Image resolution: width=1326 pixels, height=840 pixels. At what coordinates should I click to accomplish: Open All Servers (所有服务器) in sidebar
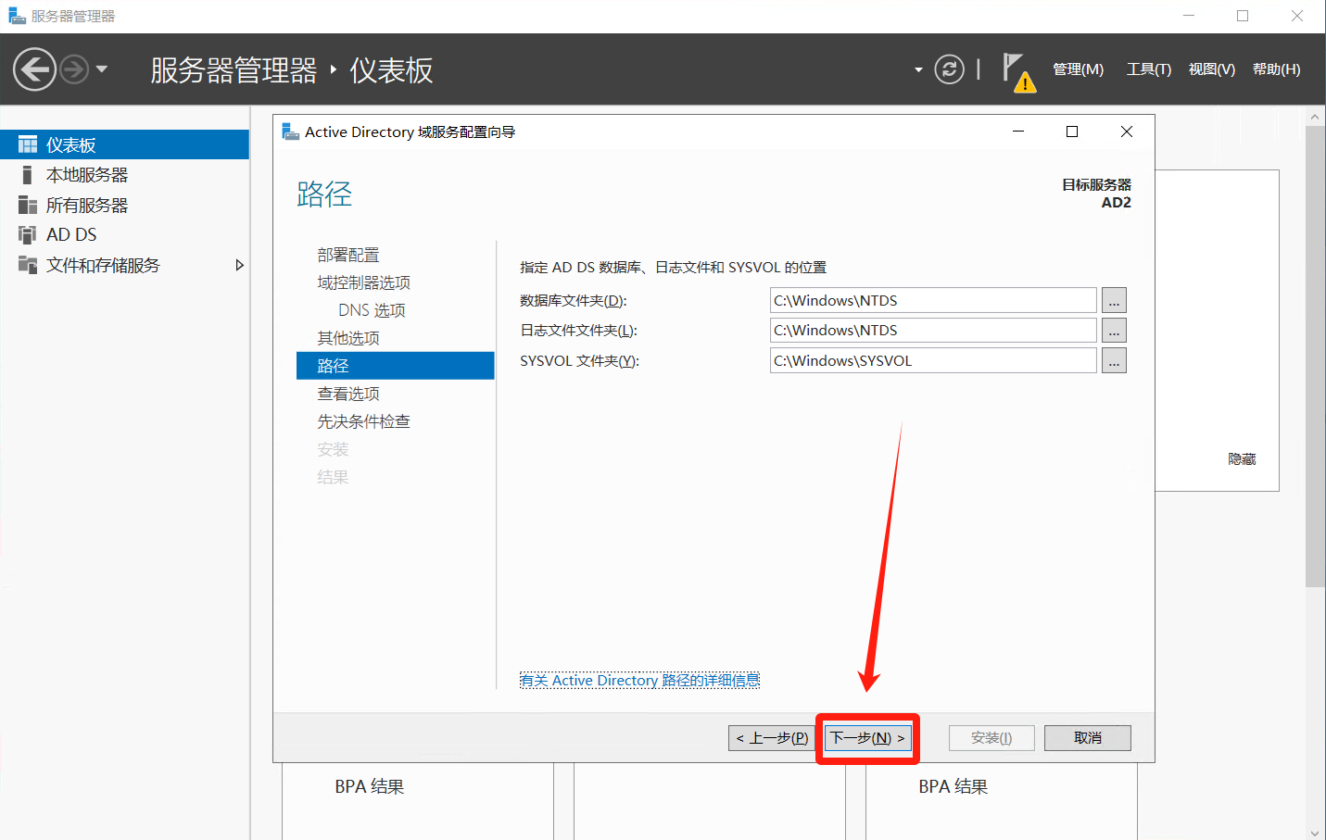tap(87, 206)
